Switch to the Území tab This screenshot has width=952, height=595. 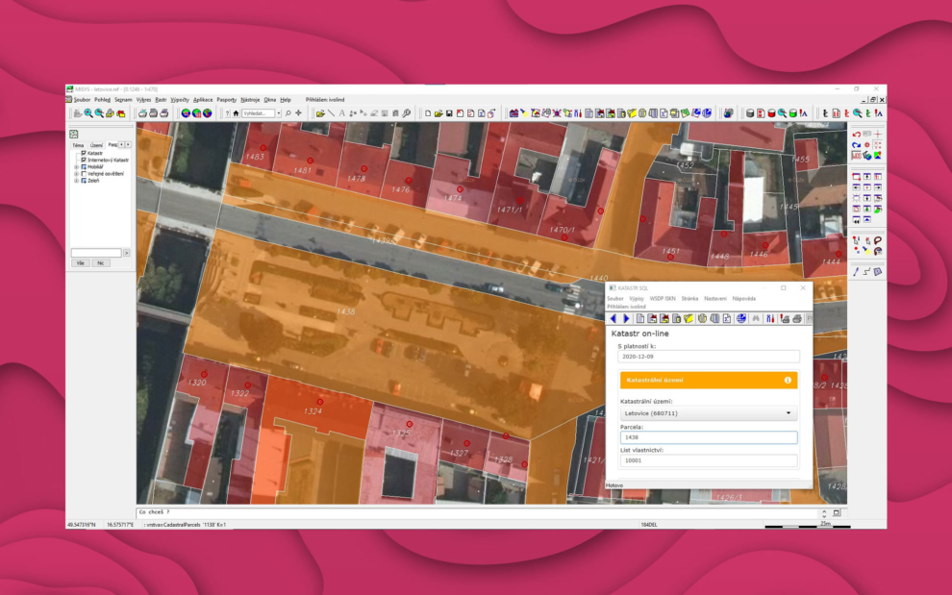point(96,145)
